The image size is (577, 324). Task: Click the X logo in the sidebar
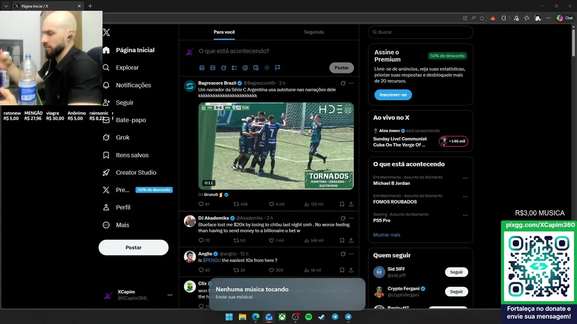[x=106, y=32]
